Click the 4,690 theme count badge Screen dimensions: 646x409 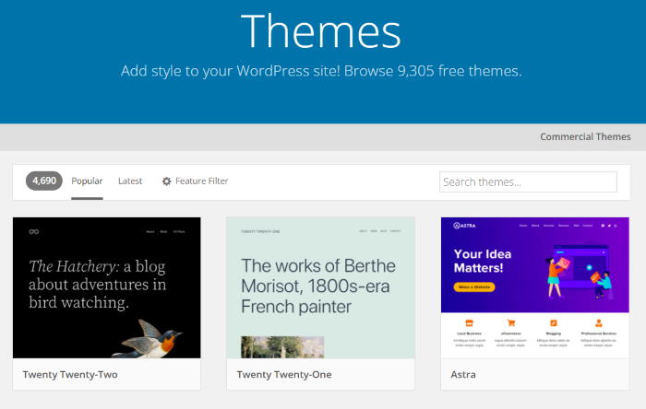pos(44,181)
